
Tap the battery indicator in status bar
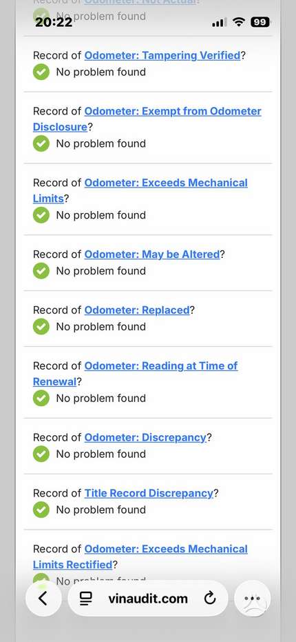point(260,22)
